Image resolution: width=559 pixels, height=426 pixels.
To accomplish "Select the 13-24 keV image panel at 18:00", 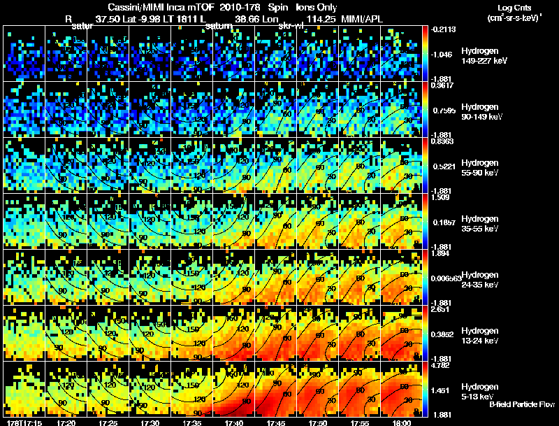I will tap(401, 333).
